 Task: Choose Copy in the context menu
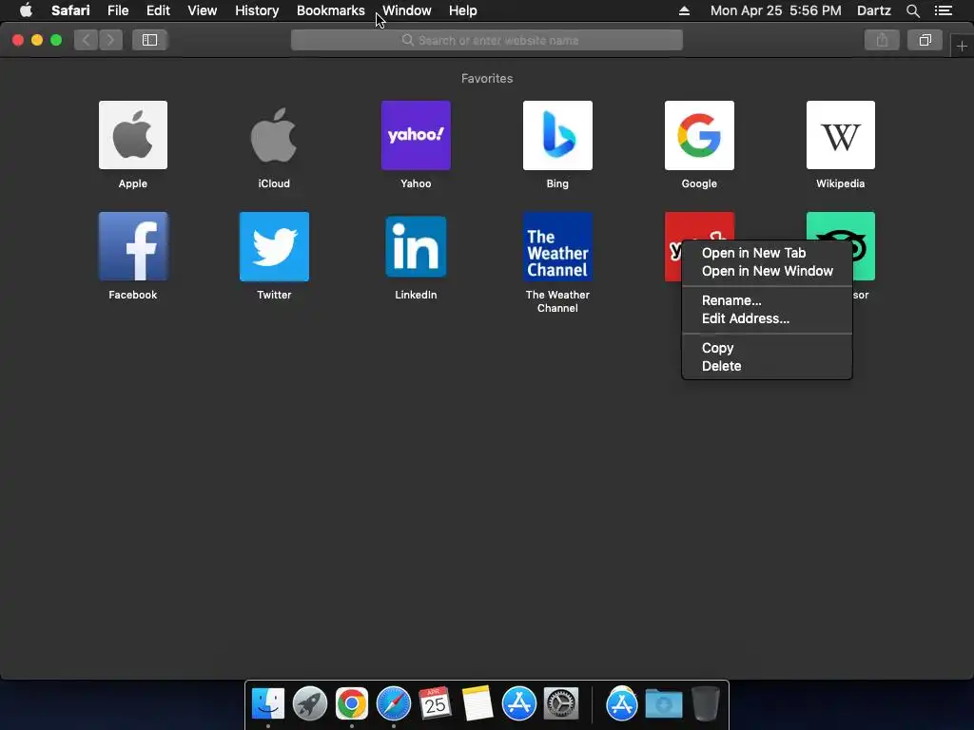[x=768, y=348]
